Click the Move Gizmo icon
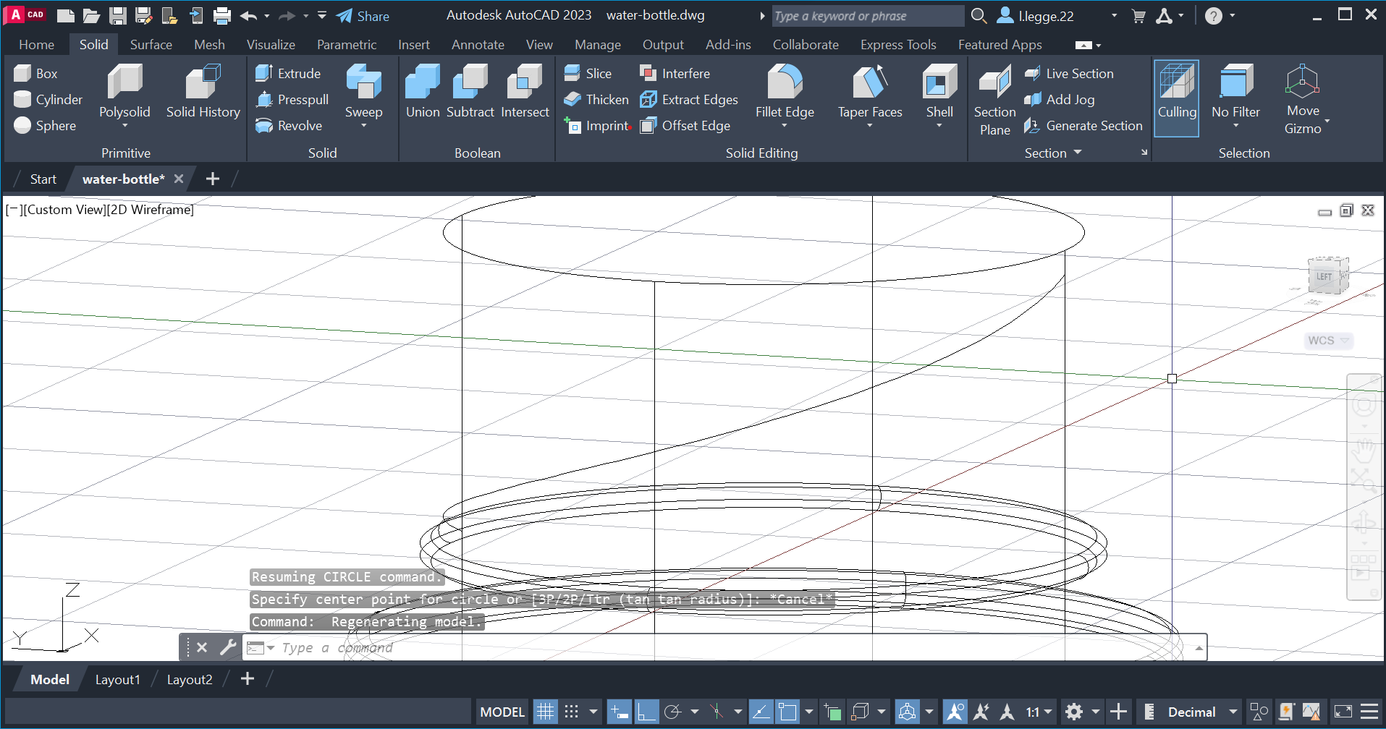This screenshot has width=1386, height=729. click(1302, 81)
